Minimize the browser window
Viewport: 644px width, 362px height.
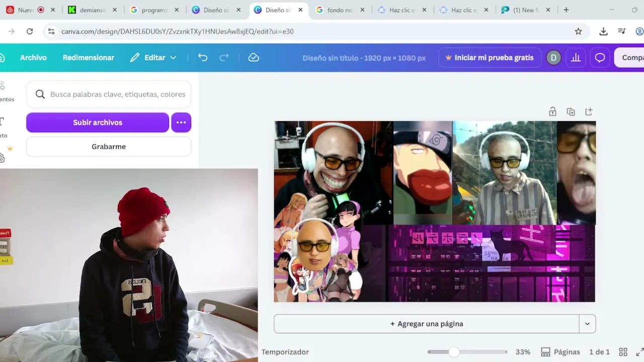(612, 10)
